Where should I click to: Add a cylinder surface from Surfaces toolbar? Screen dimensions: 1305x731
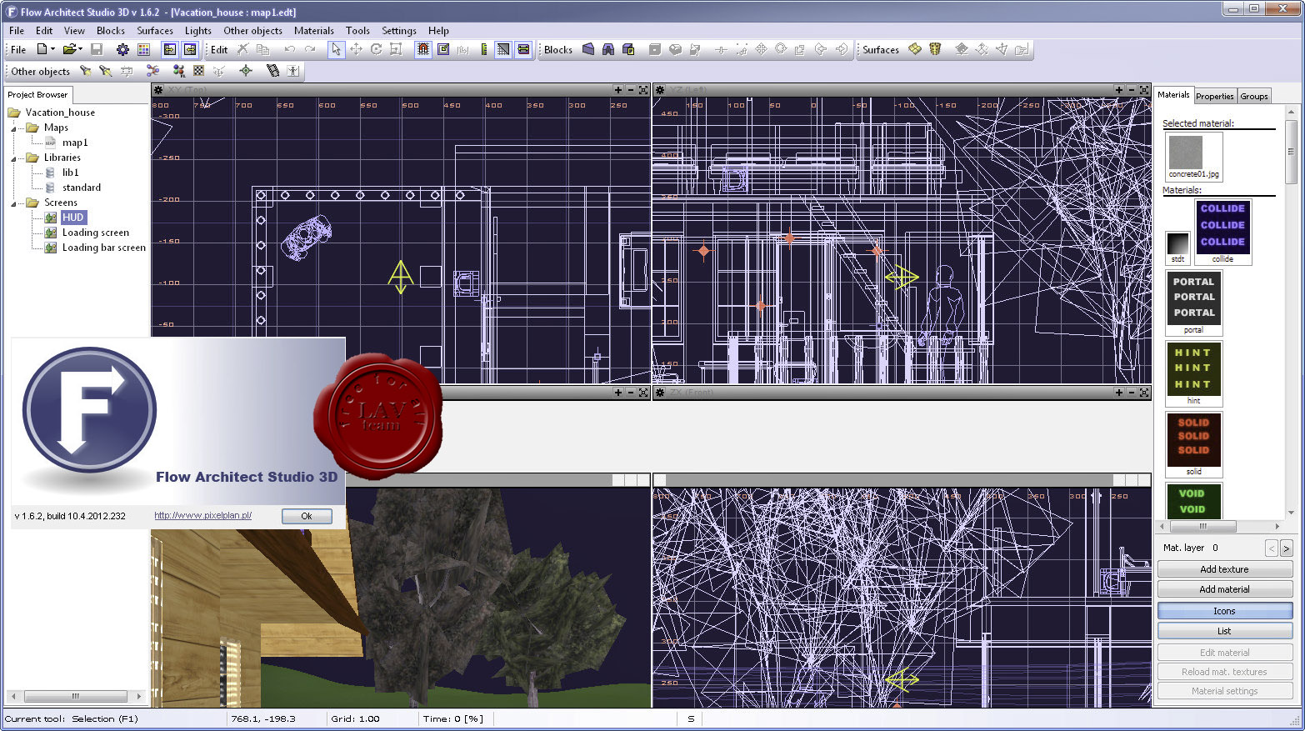point(935,49)
